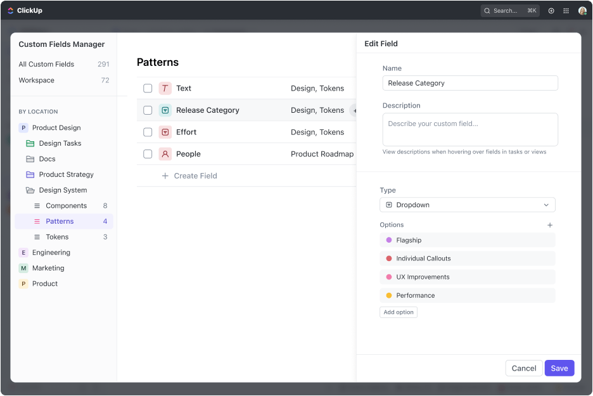
Task: Click the Effort dropdown field icon
Action: 165,132
